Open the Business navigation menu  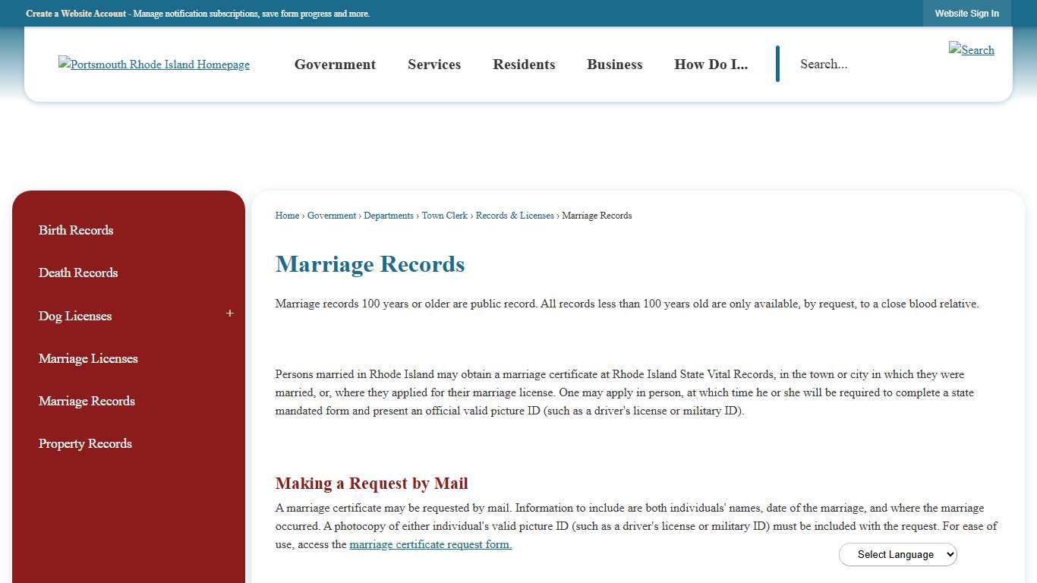pos(614,65)
